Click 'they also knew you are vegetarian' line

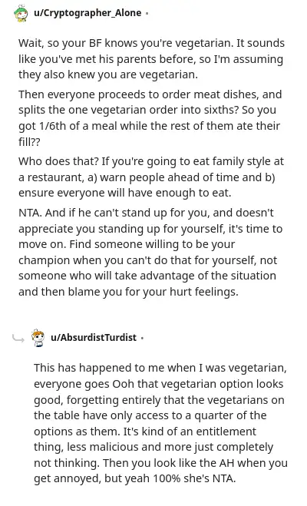108,74
